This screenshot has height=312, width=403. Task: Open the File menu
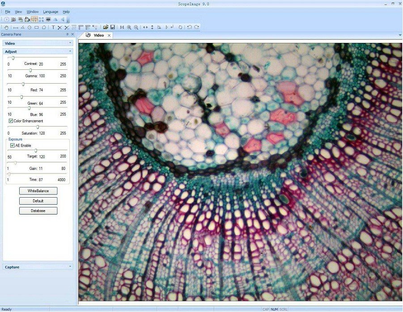point(8,12)
